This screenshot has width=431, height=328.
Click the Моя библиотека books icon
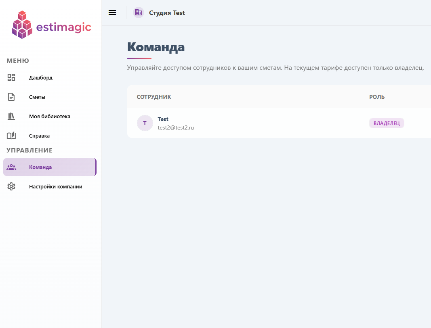11,116
